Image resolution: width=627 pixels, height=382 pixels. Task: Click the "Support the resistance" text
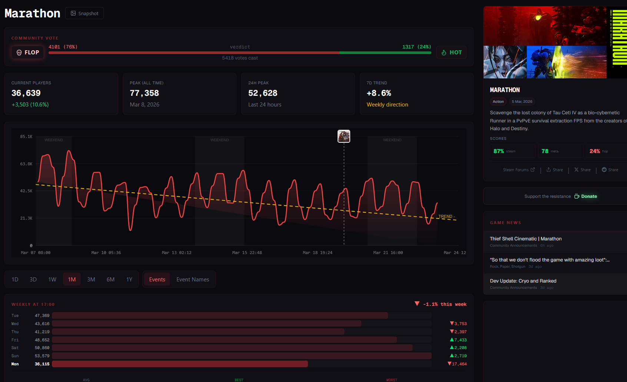pos(547,196)
